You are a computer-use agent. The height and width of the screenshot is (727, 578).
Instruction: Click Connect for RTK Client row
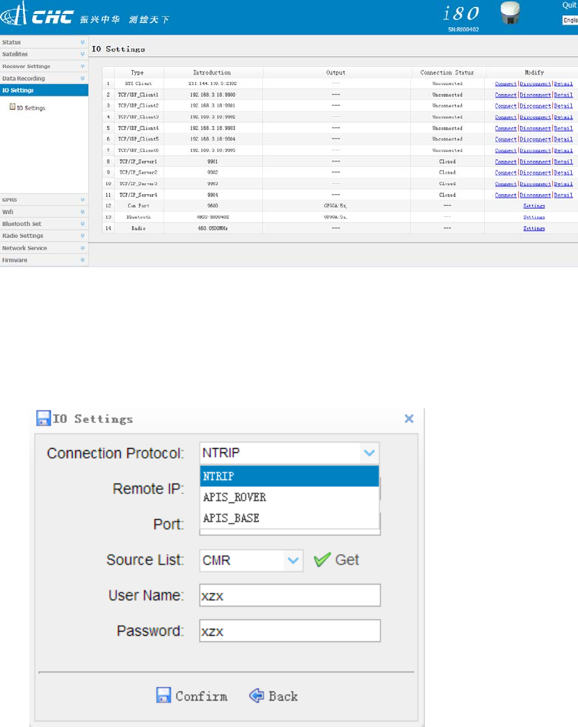tap(505, 84)
